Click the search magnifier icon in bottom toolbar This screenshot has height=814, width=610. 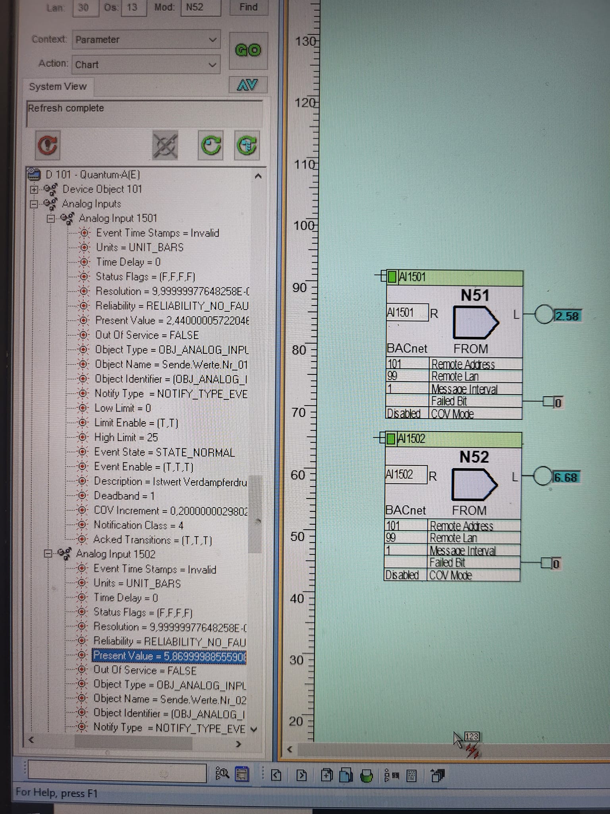point(222,773)
